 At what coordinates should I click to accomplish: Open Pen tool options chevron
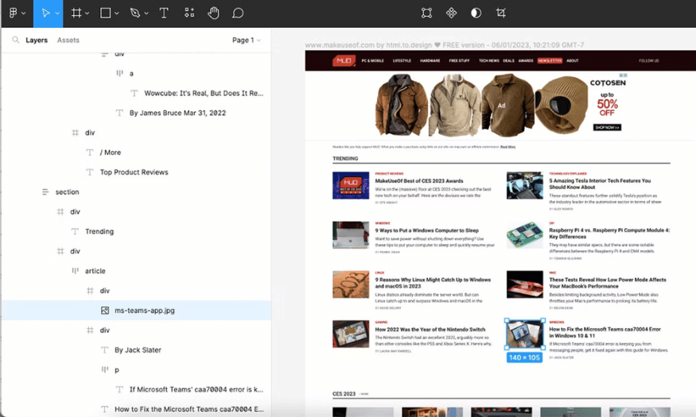coord(146,14)
